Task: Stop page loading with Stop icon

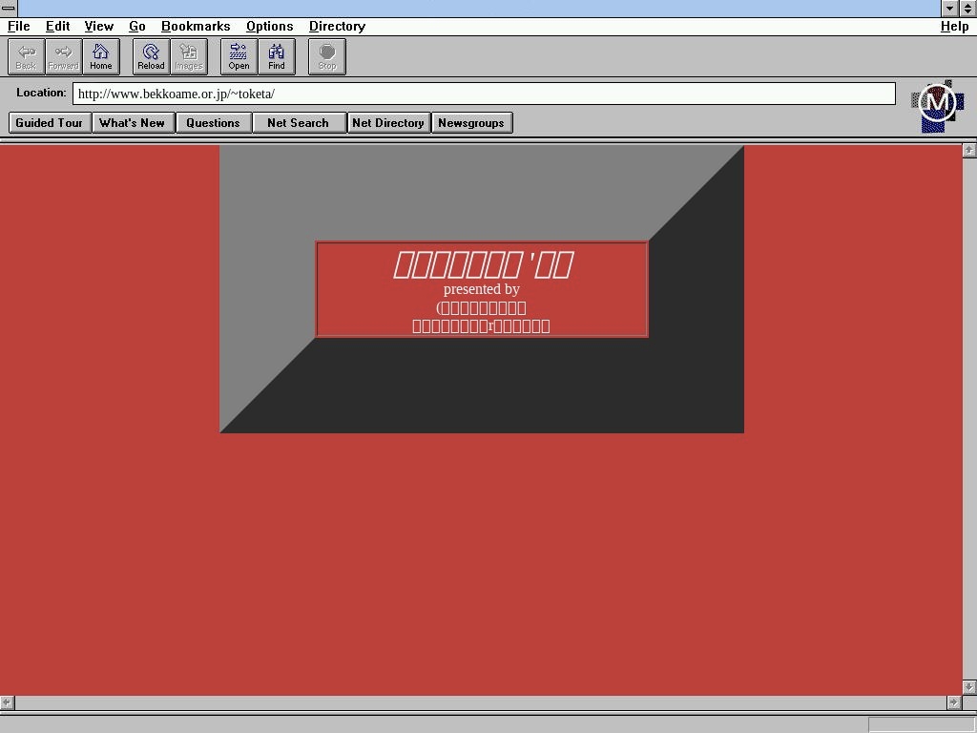Action: [327, 56]
